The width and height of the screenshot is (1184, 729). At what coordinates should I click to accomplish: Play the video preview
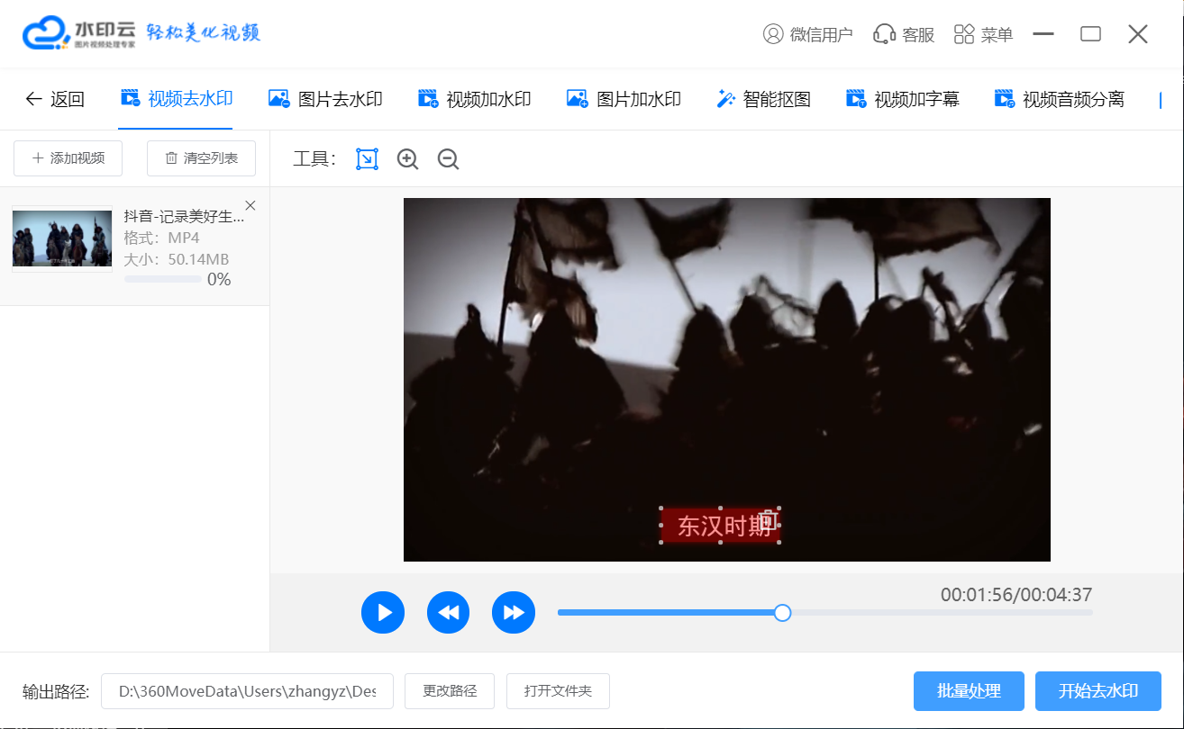383,613
